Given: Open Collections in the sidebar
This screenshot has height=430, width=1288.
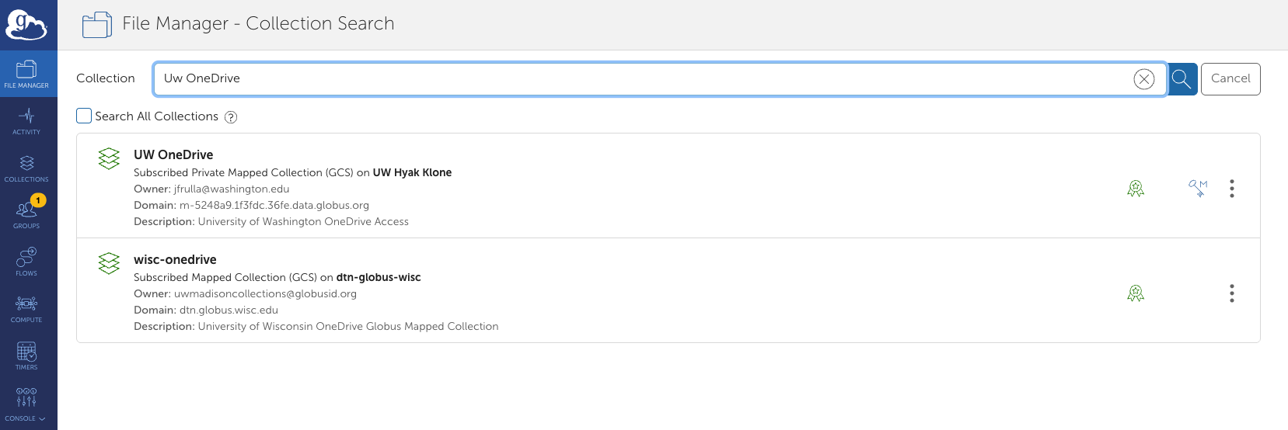Looking at the screenshot, I should pos(26,168).
